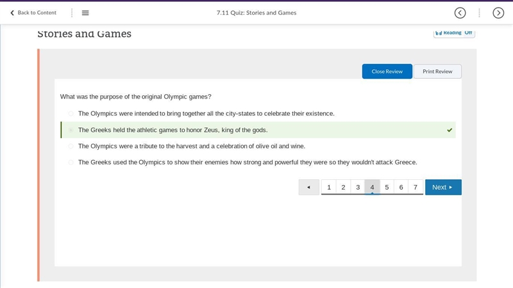The height and width of the screenshot is (288, 513).
Task: Open question 6 in the review
Action: tap(401, 187)
